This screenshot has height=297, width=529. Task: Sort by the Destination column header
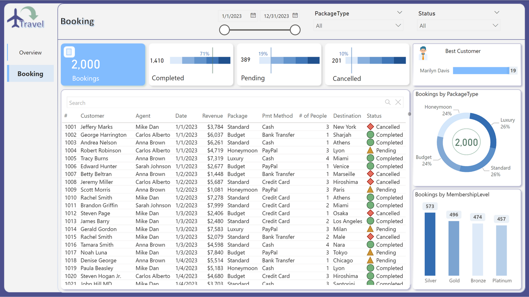pos(347,116)
